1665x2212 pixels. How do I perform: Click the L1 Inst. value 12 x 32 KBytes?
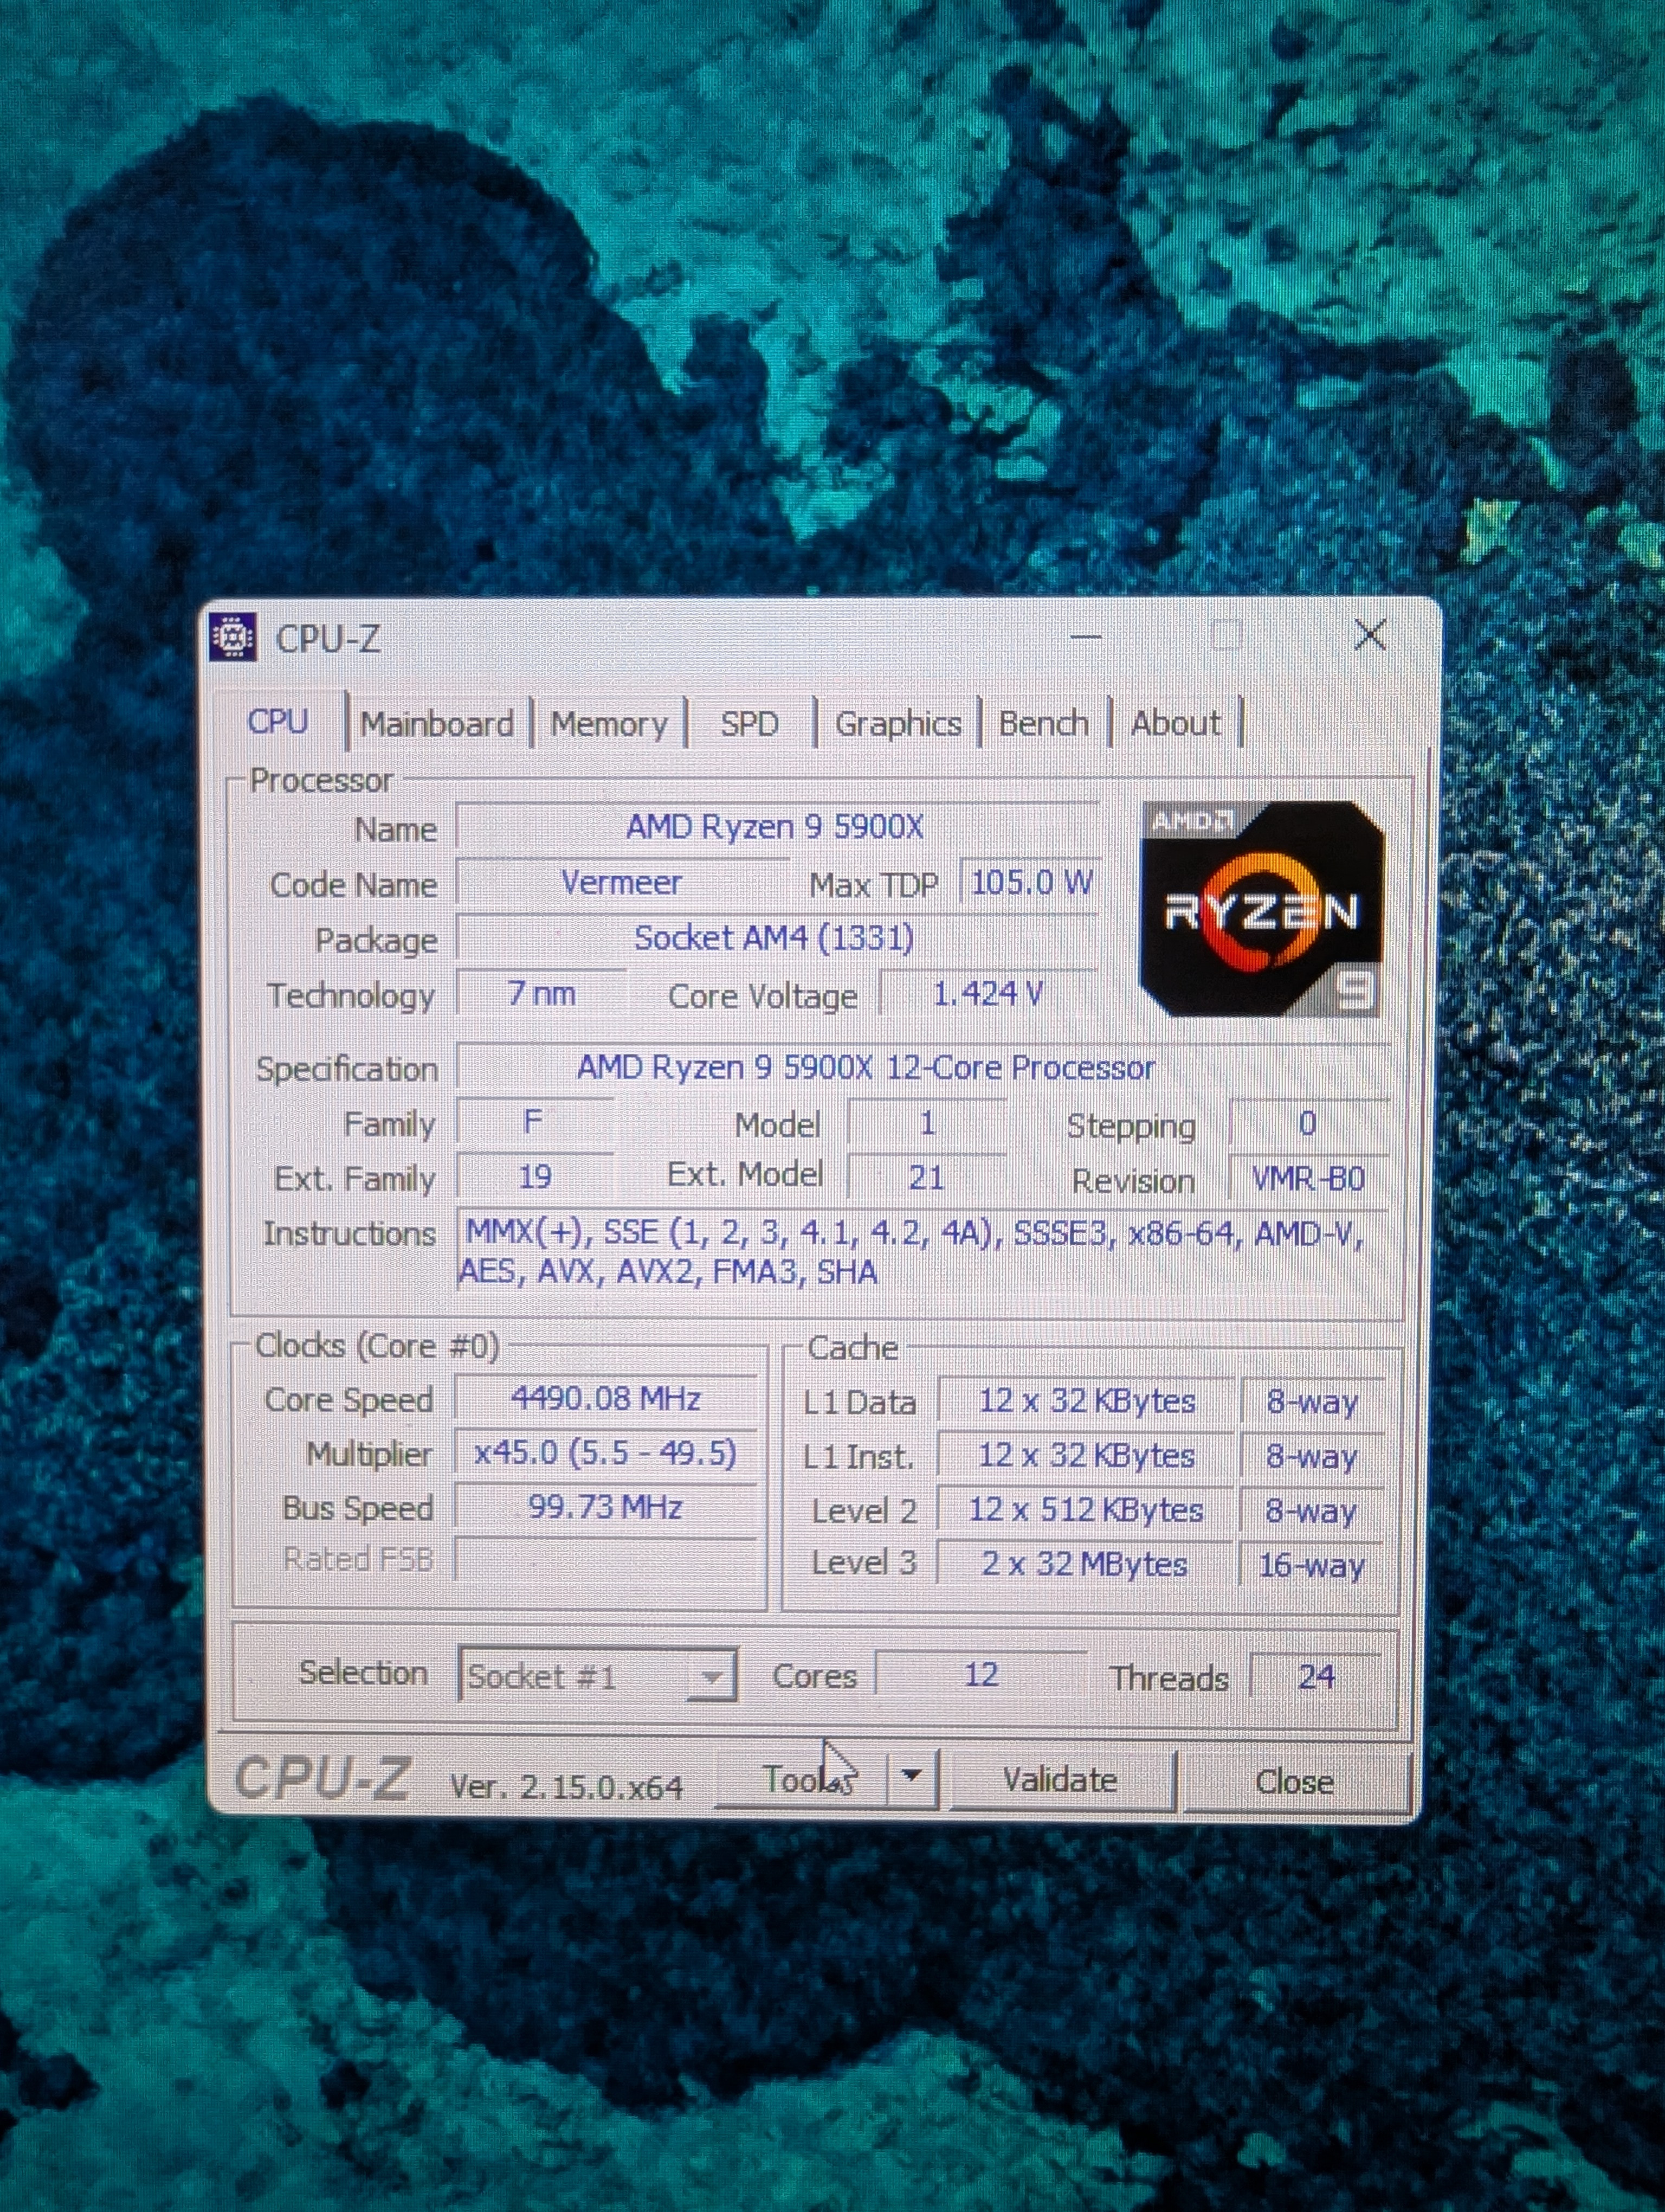pyautogui.click(x=1086, y=1455)
